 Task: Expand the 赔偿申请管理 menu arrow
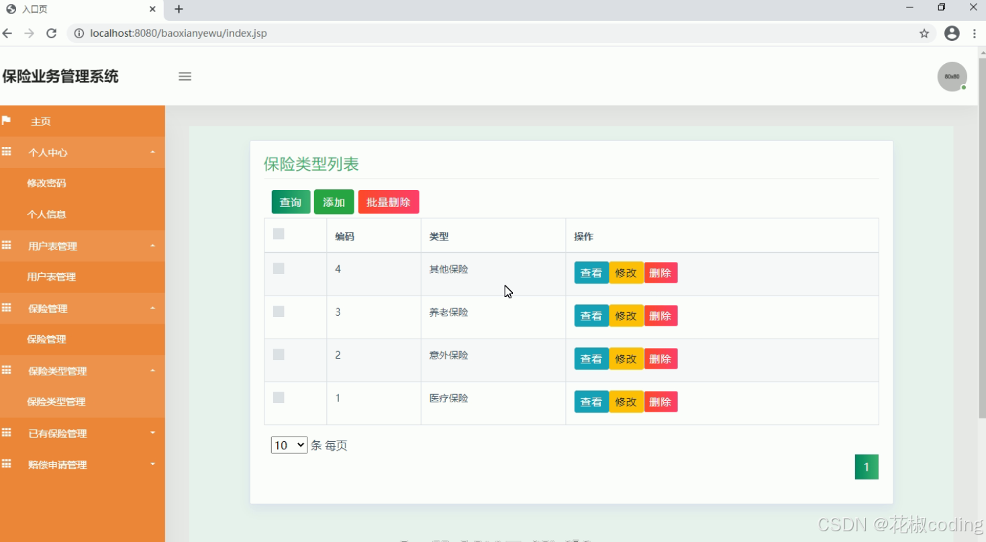coord(152,464)
